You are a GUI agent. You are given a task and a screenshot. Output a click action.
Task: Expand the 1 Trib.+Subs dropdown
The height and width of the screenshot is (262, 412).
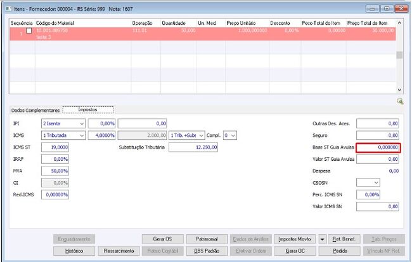click(x=187, y=135)
